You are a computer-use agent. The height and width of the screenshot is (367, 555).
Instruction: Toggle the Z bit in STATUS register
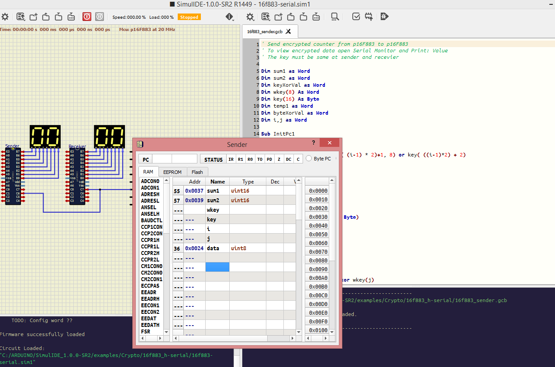pyautogui.click(x=279, y=160)
